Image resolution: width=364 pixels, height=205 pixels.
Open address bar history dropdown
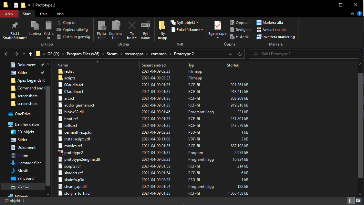point(230,54)
